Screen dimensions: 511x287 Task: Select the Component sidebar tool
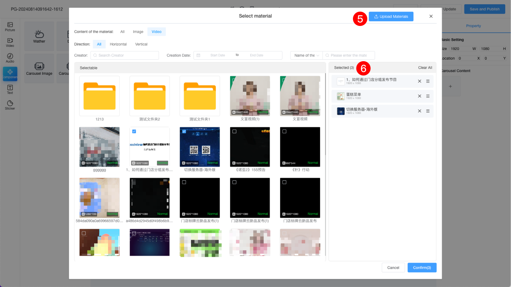(10, 74)
